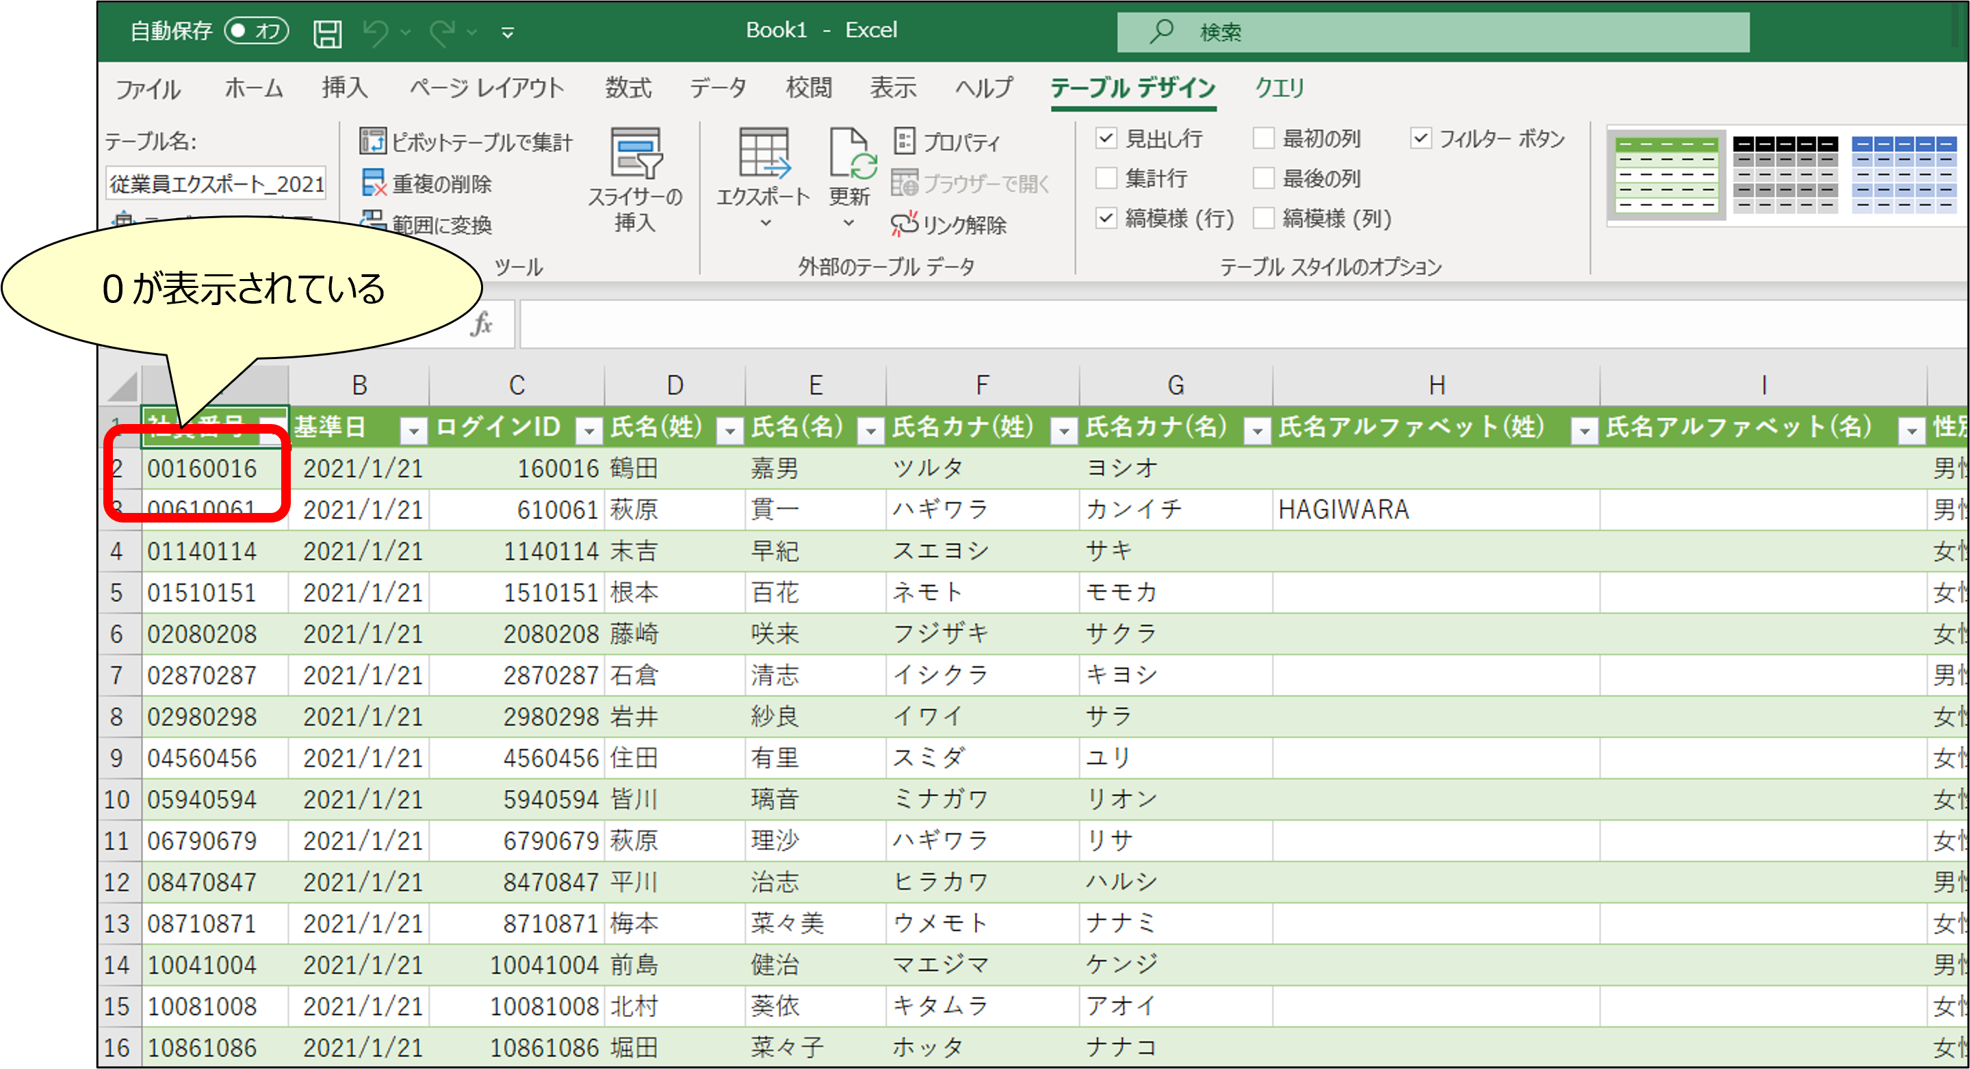Screen dimensions: 1970x1069
Task: Enable the 最後の列 checkbox
Action: [1263, 178]
